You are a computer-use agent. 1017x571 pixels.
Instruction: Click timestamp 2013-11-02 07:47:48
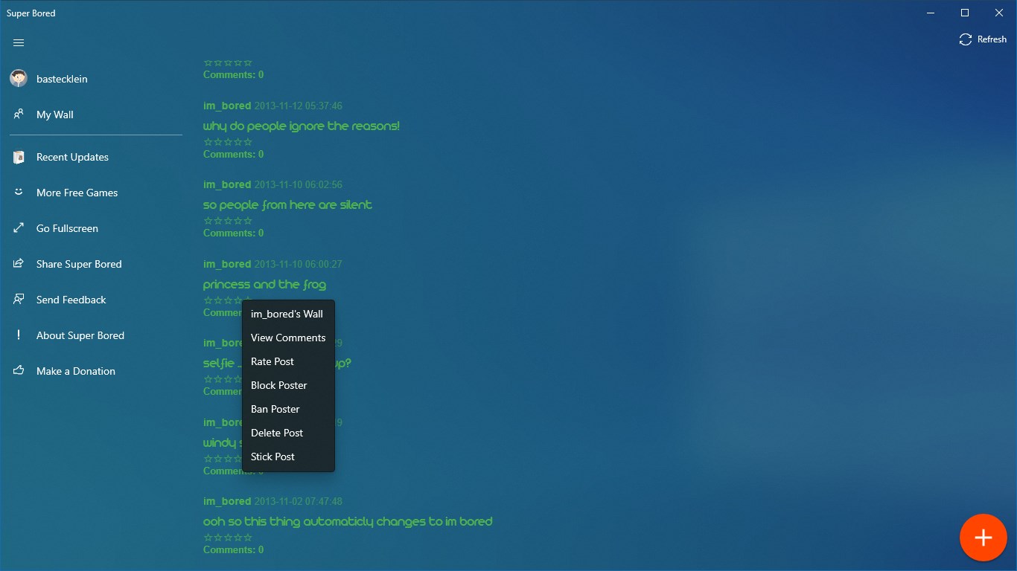[x=298, y=501]
